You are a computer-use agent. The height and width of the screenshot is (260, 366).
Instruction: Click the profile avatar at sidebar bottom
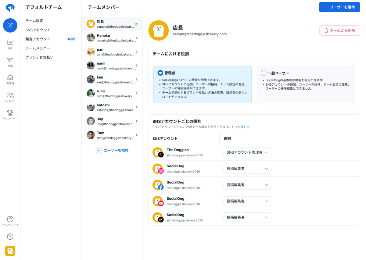coord(10,251)
